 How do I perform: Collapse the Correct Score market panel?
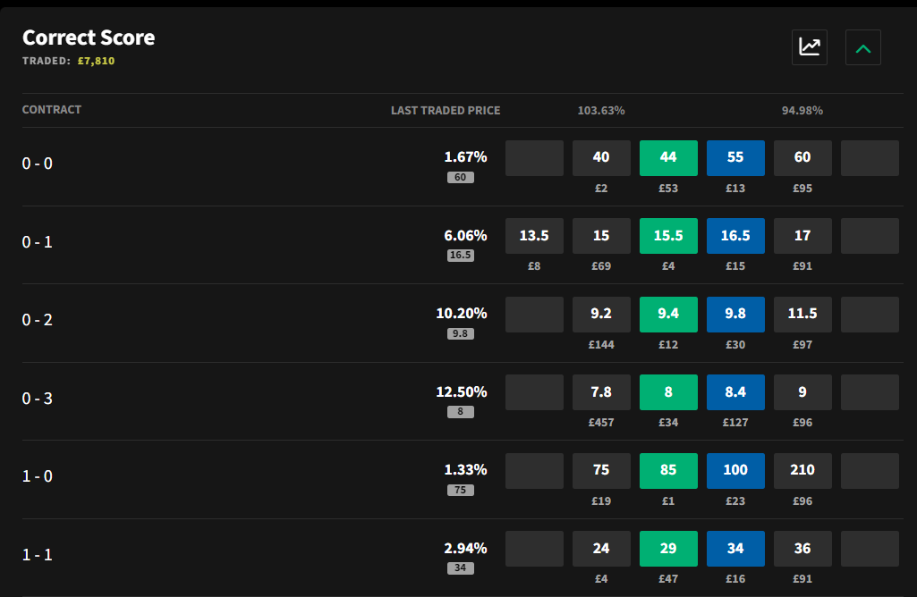click(863, 47)
